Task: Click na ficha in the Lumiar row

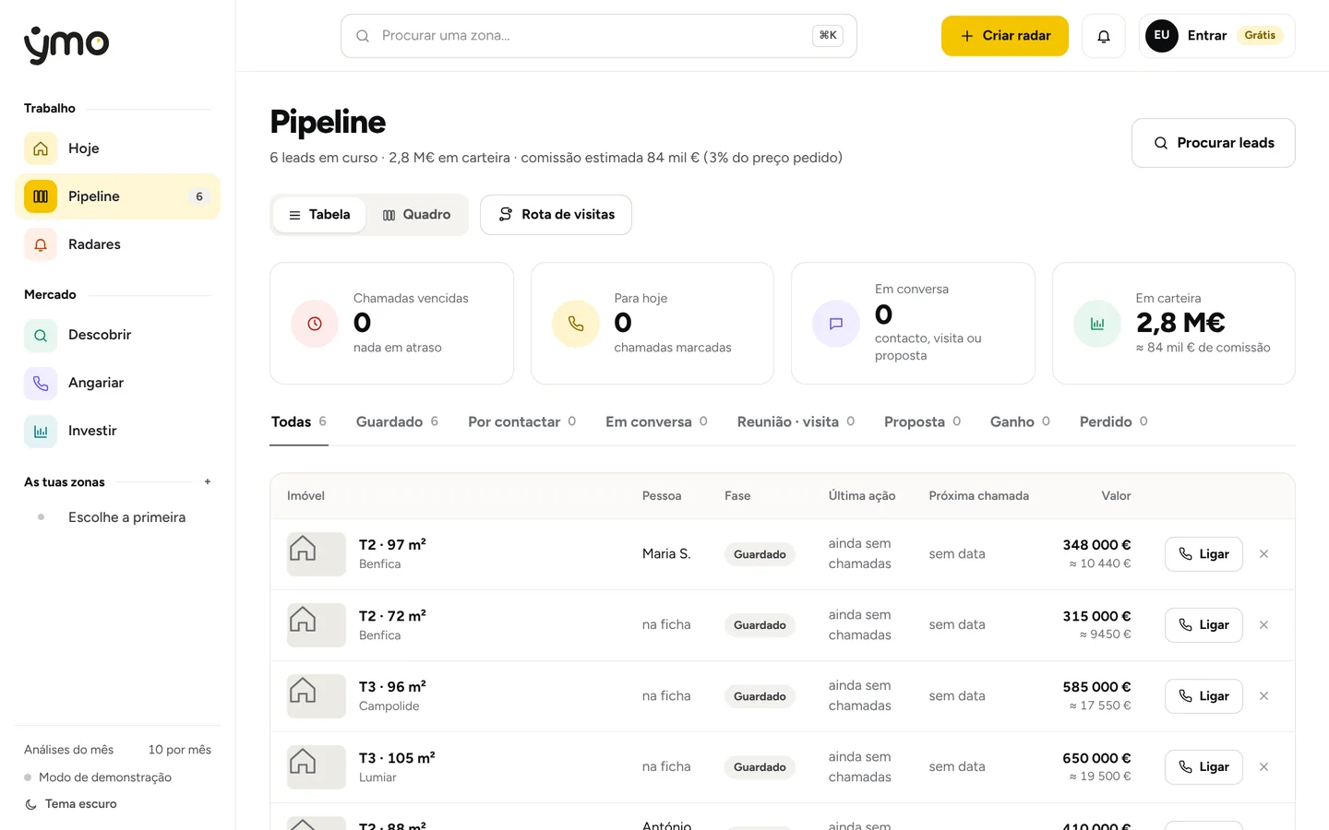Action: coord(666,767)
